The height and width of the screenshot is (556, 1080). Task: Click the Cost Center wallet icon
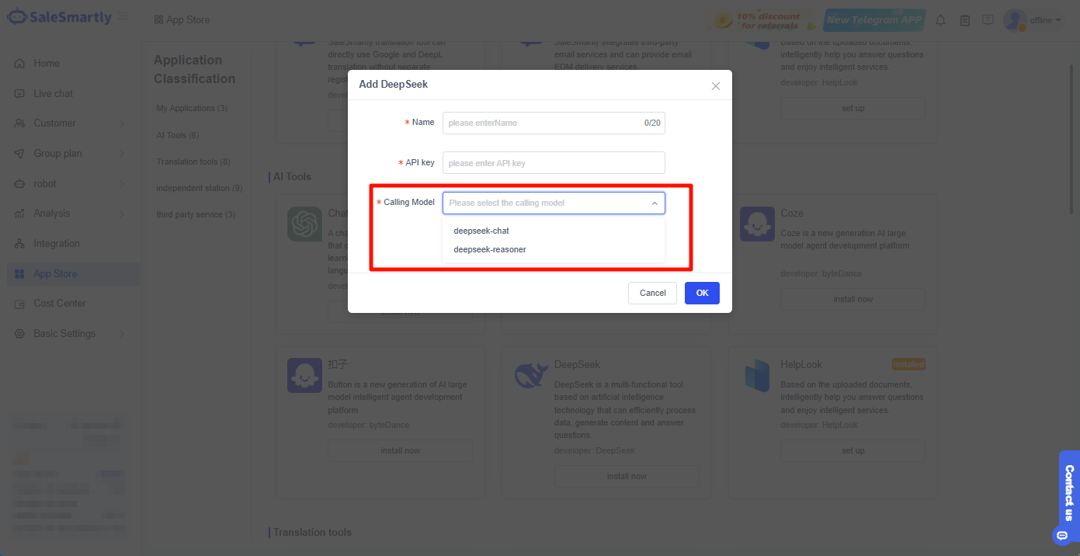click(x=19, y=304)
